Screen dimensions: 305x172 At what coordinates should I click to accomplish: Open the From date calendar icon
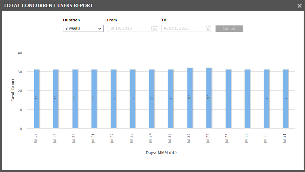(154, 28)
